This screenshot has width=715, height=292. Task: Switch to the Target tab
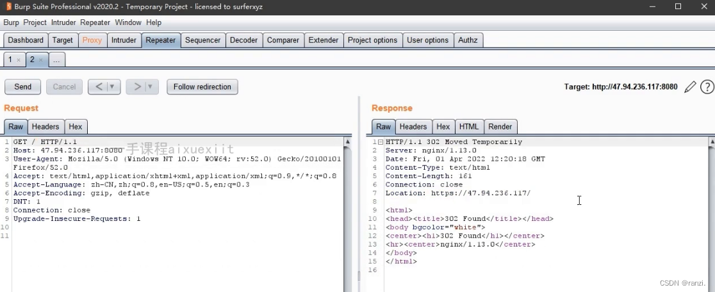pyautogui.click(x=63, y=40)
